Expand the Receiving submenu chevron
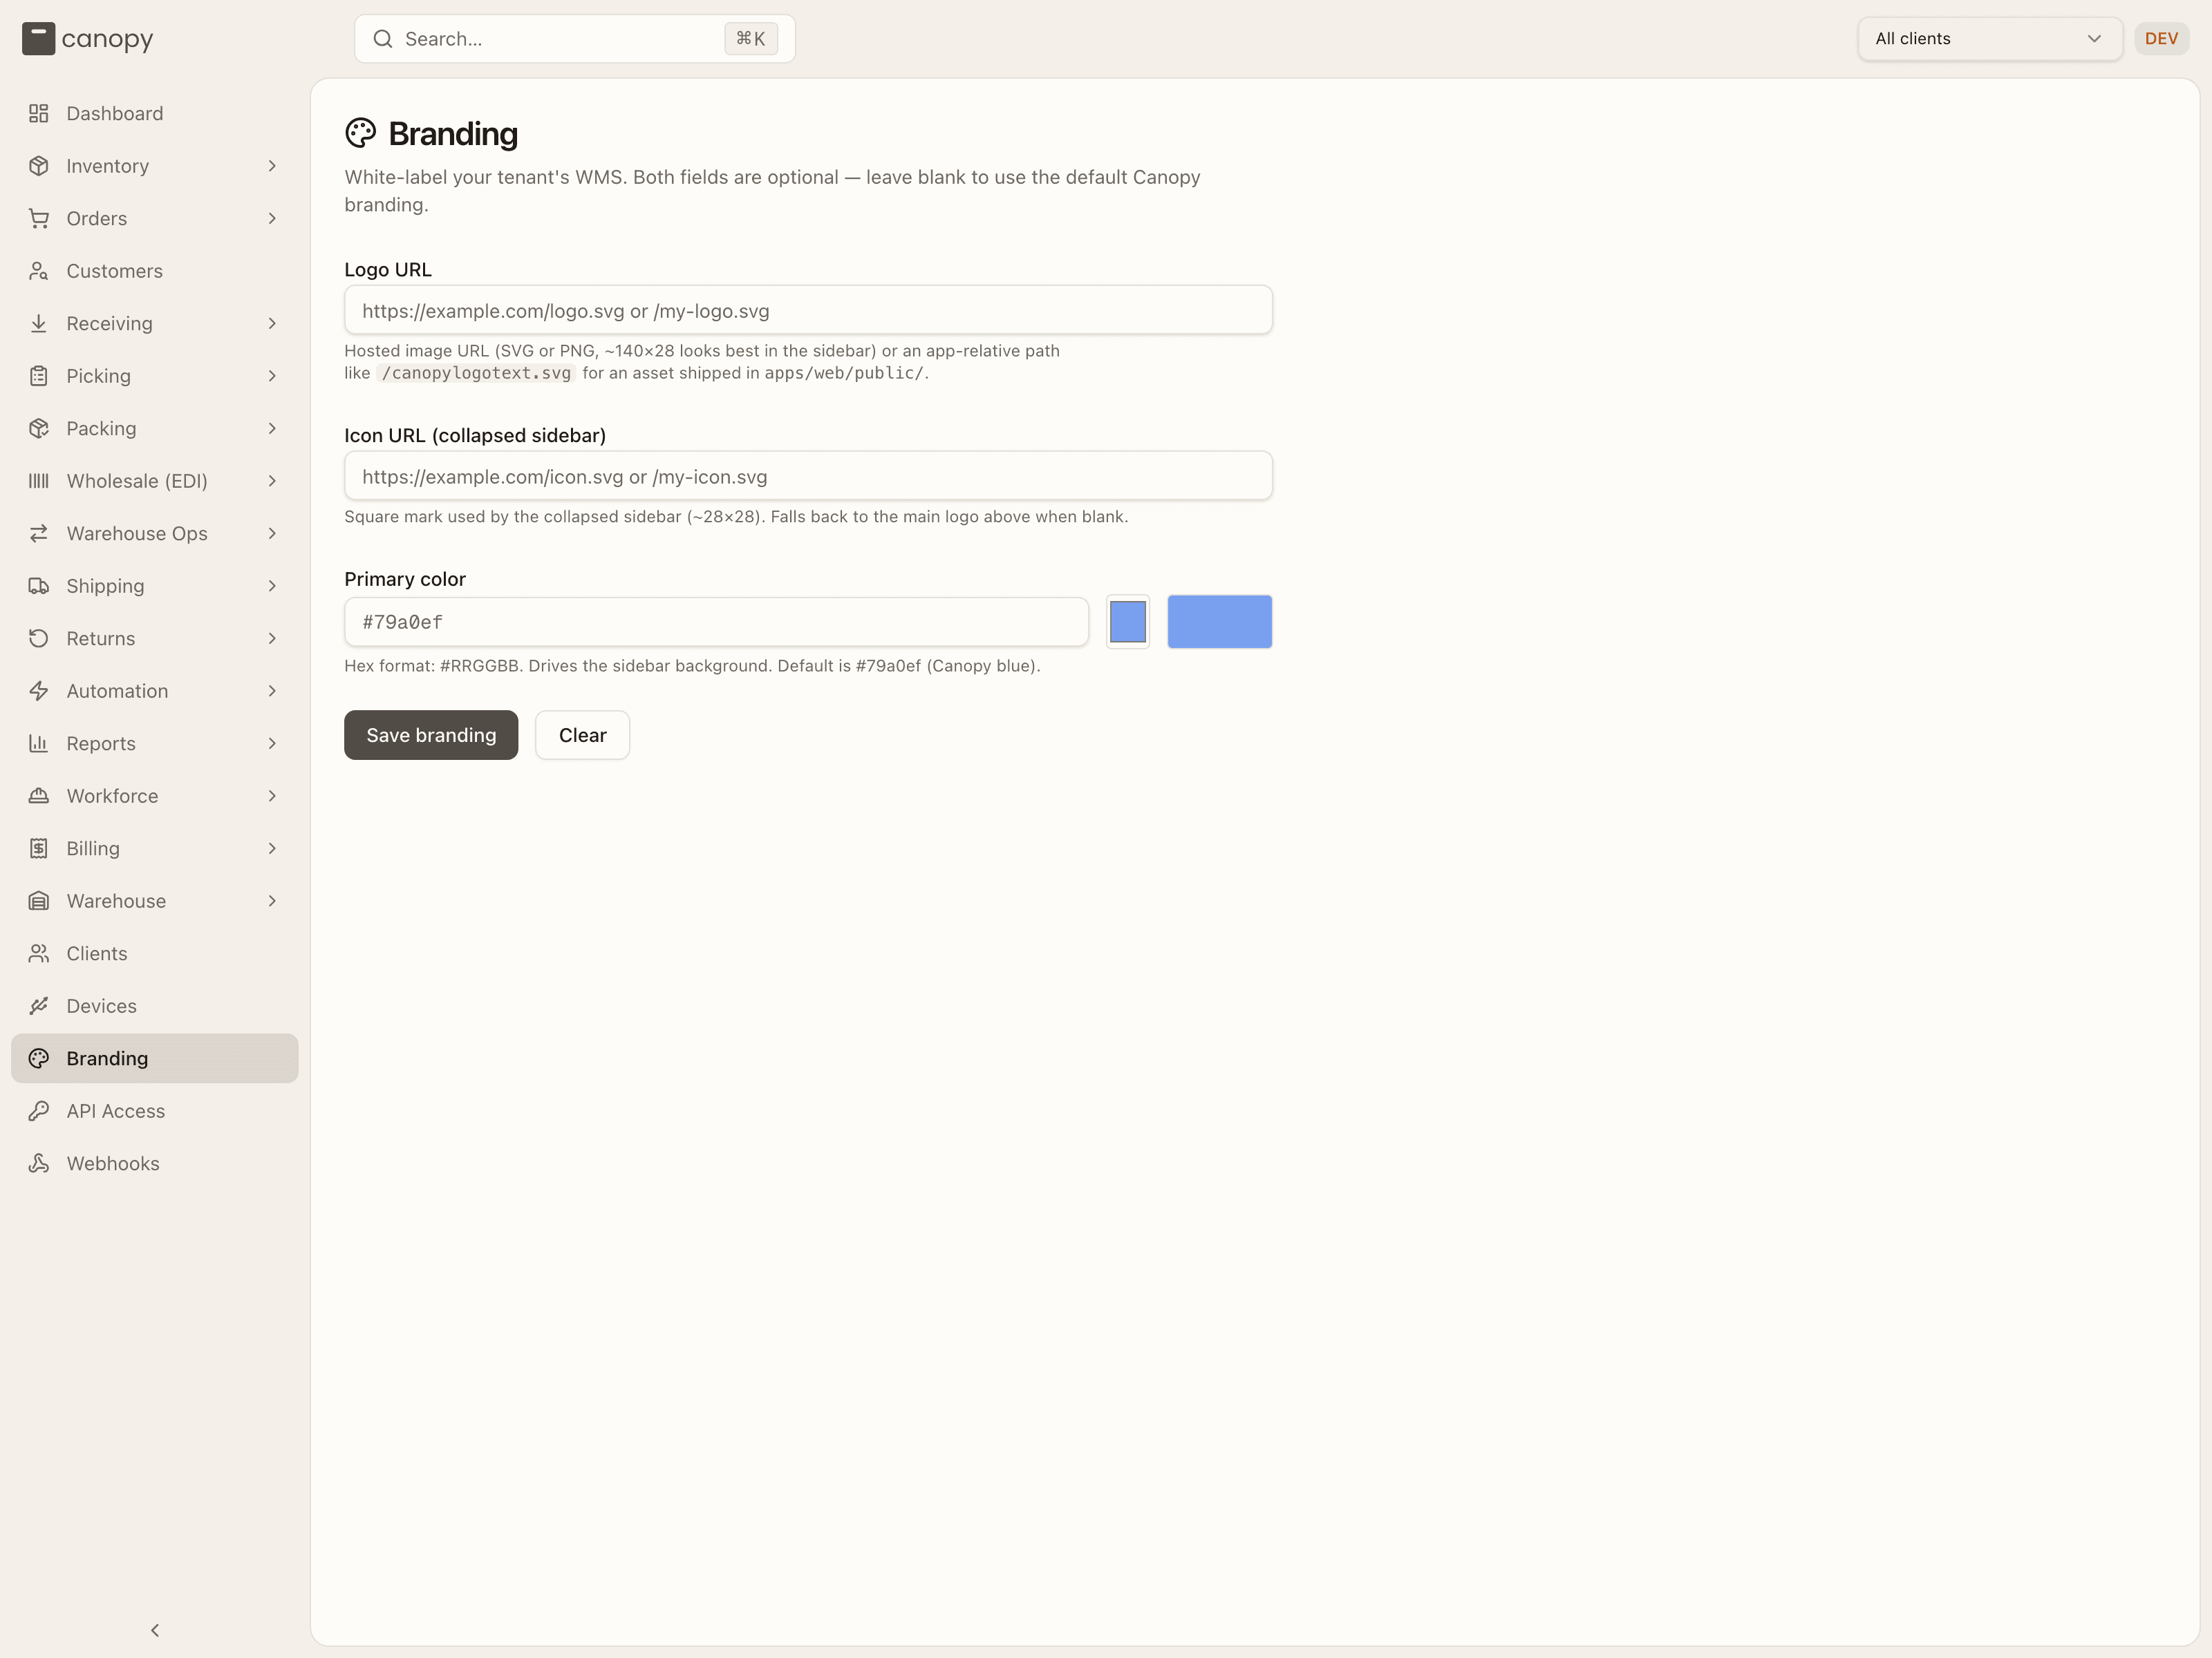2212x1658 pixels. 272,324
